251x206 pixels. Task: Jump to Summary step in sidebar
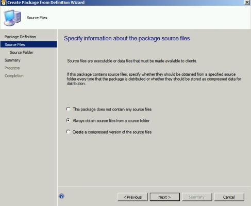pos(12,60)
